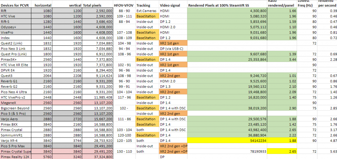Select the 'Pico Neo 4 Ultra' cell
This screenshot has height=159, width=337.
click(x=16, y=92)
